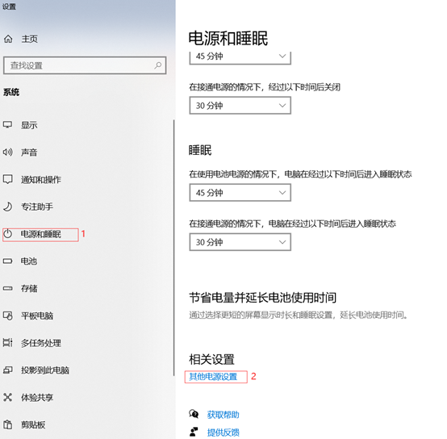Click the Find a setting search field

tap(85, 65)
